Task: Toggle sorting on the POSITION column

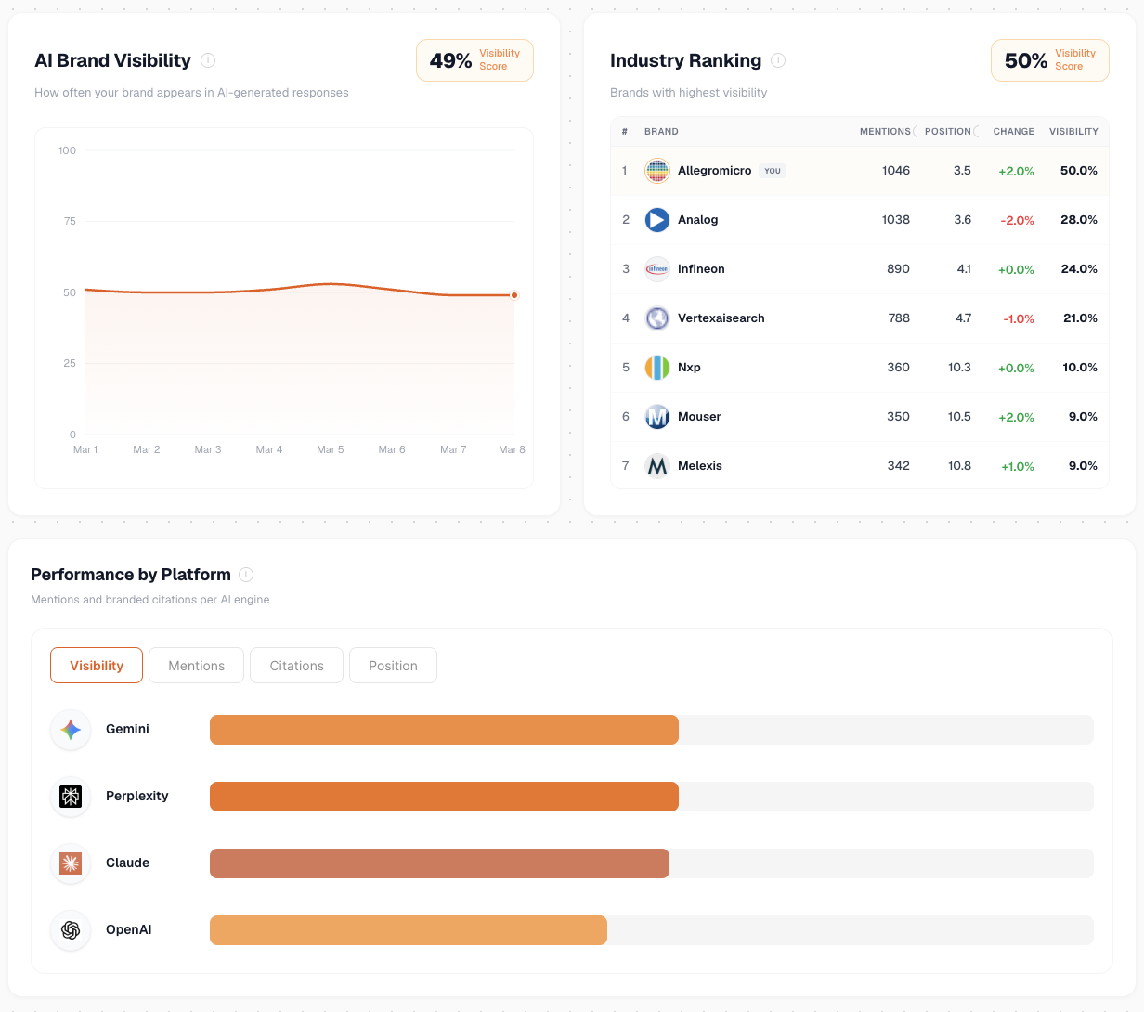Action: (x=949, y=131)
